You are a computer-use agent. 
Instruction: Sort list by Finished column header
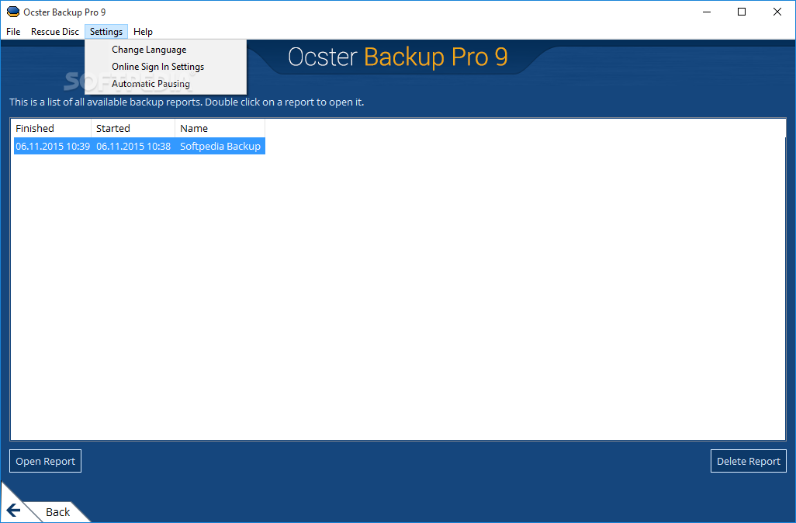52,129
